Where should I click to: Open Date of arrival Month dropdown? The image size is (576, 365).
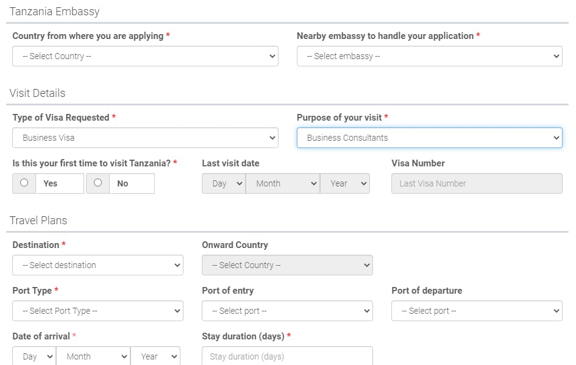(93, 356)
